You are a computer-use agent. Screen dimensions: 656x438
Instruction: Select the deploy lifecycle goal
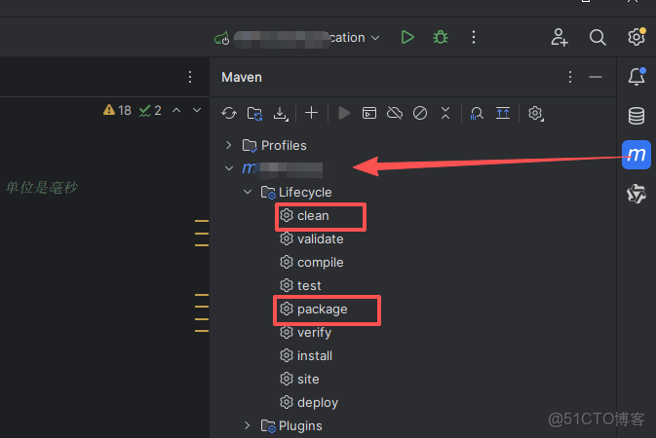[x=309, y=403]
